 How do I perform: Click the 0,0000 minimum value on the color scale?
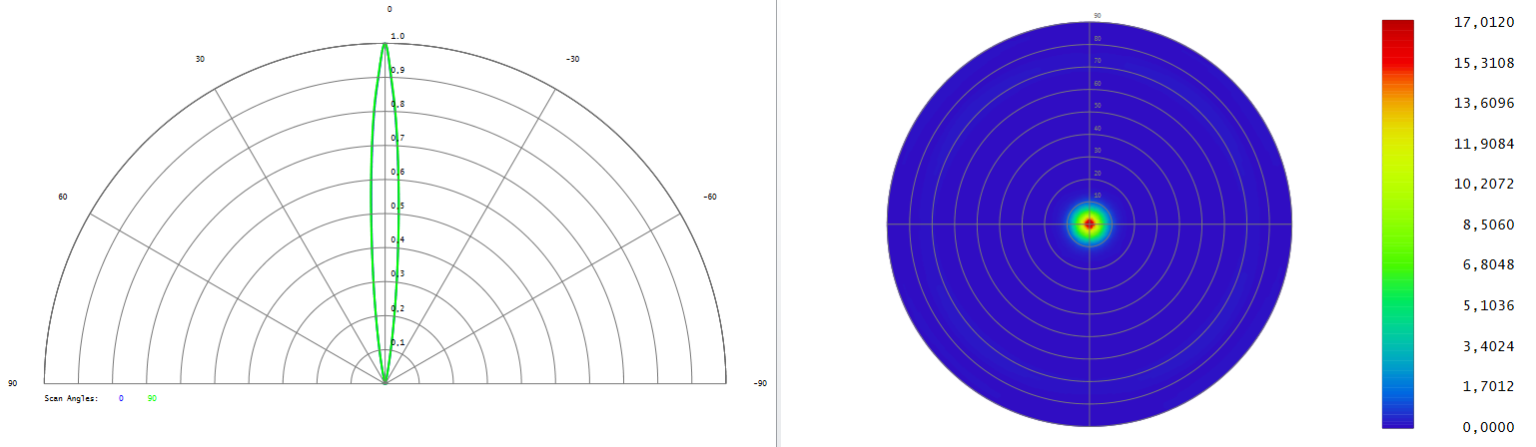pos(1488,427)
